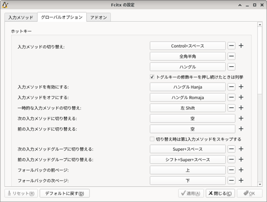Uncheck トグルキーの修飾キーを押し続けたときは列挙 checkbox
Viewport: 267px width, 202px height.
[152, 77]
